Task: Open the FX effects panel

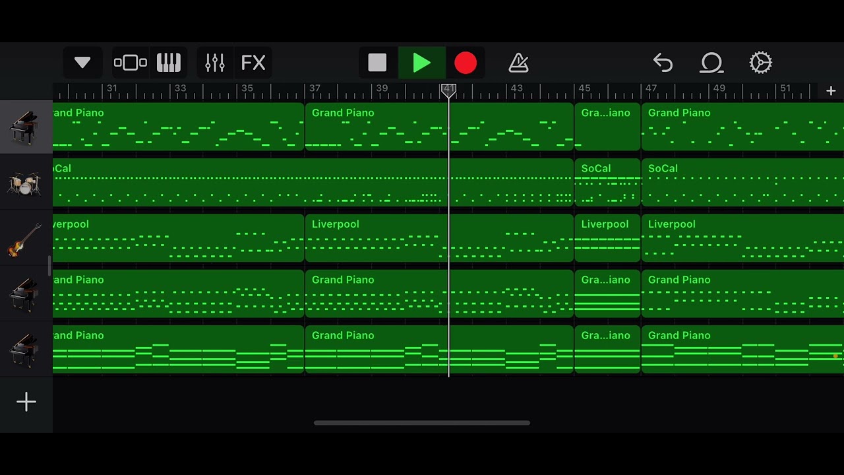Action: (x=253, y=63)
